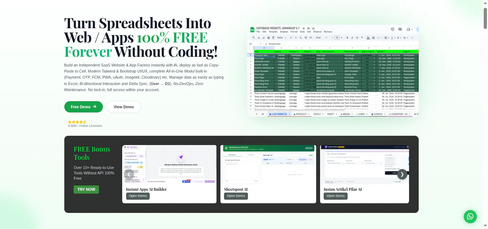Click the 'Instan Artikel Pilar AI' card title
The height and width of the screenshot is (229, 488).
click(x=343, y=189)
